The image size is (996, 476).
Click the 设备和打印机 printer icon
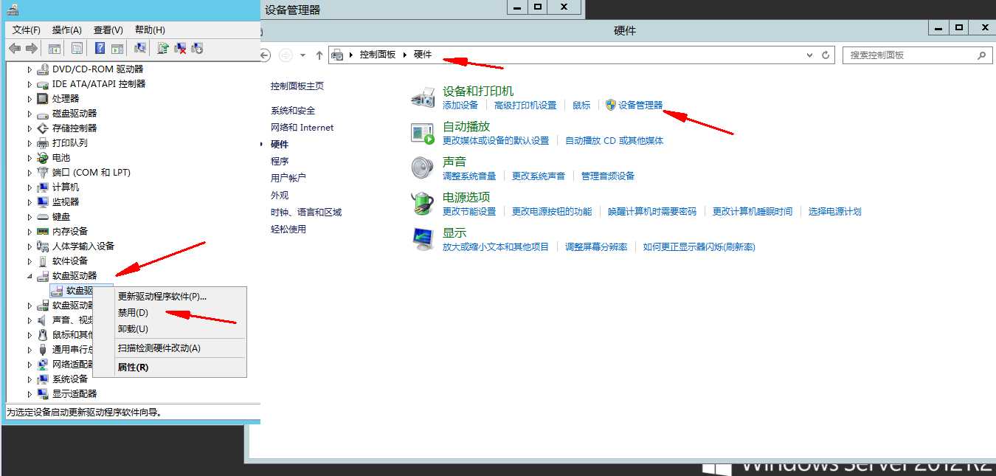423,97
